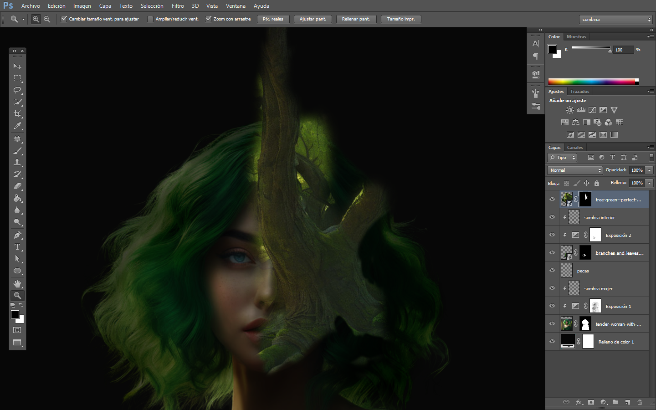The height and width of the screenshot is (410, 656).
Task: Select the History Brush tool
Action: pos(17,174)
